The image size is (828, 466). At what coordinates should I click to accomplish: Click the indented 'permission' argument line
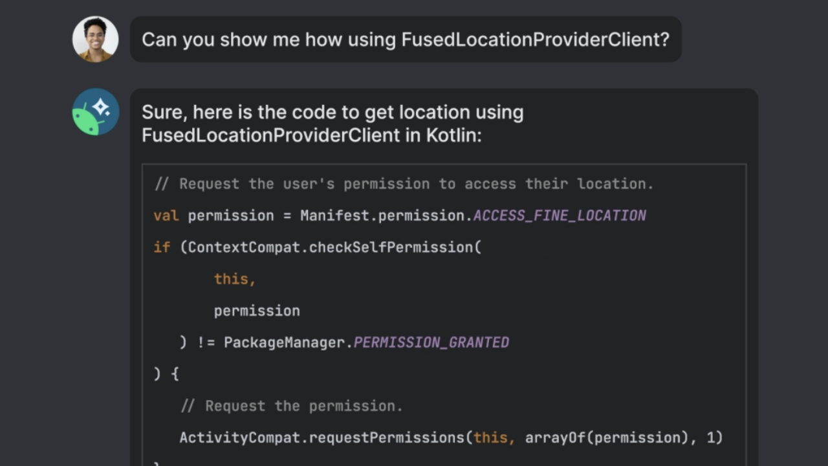(257, 311)
